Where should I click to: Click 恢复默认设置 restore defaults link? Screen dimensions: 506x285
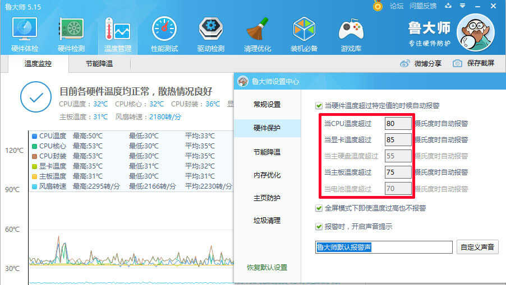(x=267, y=267)
